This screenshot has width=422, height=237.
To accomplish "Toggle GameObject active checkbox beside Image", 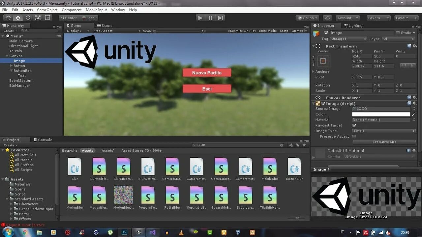I will [326, 33].
